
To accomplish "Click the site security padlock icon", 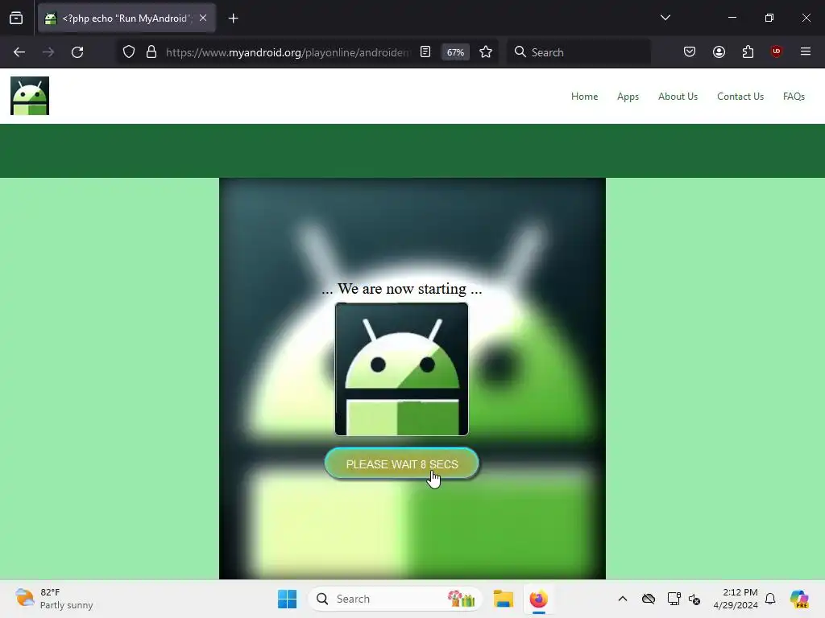I will click(x=151, y=52).
